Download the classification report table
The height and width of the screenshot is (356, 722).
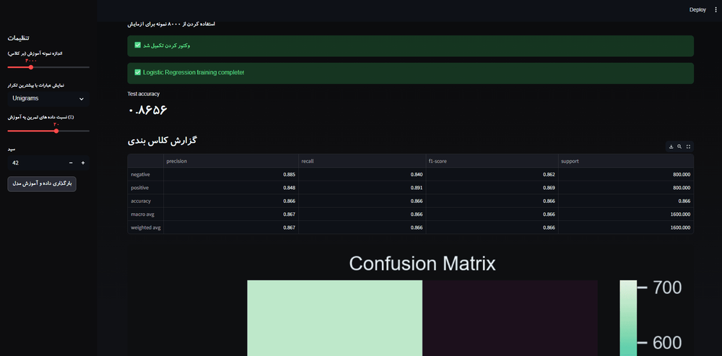click(671, 147)
